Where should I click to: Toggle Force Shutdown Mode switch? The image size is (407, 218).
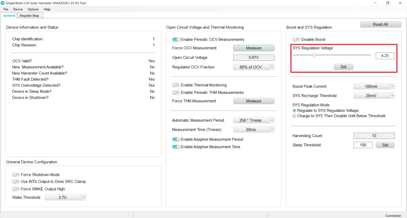[x=16, y=175]
